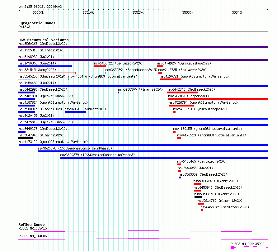Click the red bar of nsv6453940 (Sedlazeck2020)
Image resolution: width=277 pixels, height=251 pixels.
point(198,191)
